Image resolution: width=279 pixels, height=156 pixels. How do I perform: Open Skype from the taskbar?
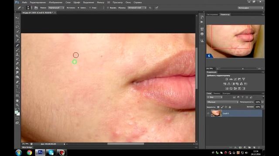pyautogui.click(x=51, y=153)
